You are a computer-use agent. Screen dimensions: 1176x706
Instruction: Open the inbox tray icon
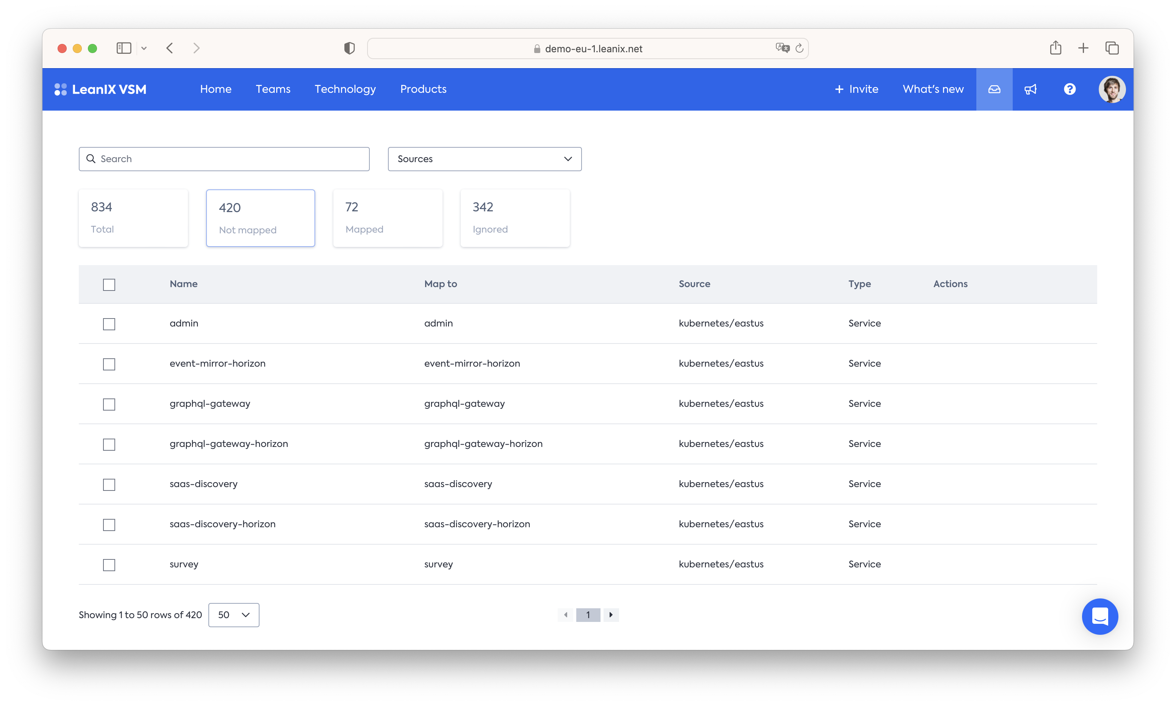(x=994, y=89)
